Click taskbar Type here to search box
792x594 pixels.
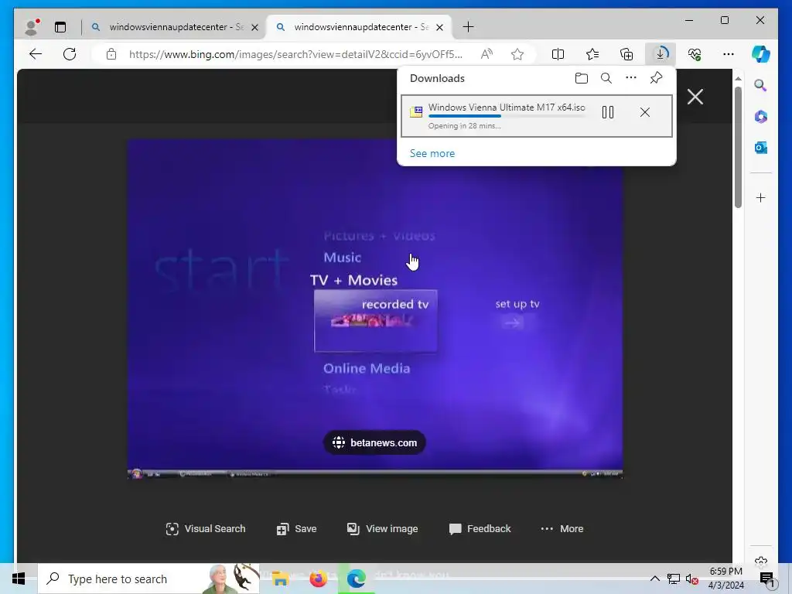point(148,579)
